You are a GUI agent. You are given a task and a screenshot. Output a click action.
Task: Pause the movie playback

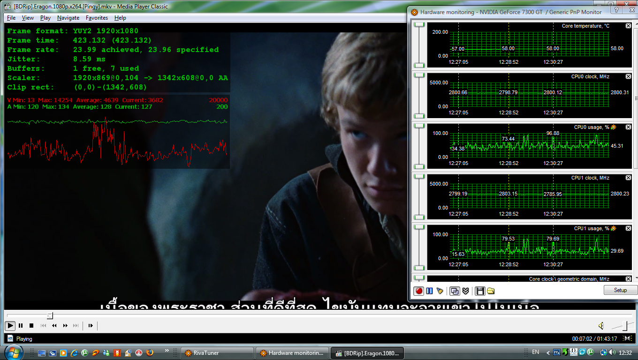coord(21,325)
